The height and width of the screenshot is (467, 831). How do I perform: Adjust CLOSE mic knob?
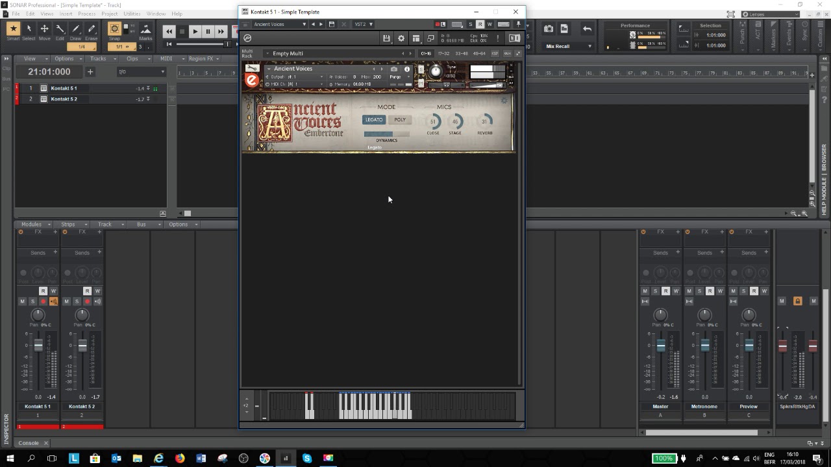[x=433, y=121]
